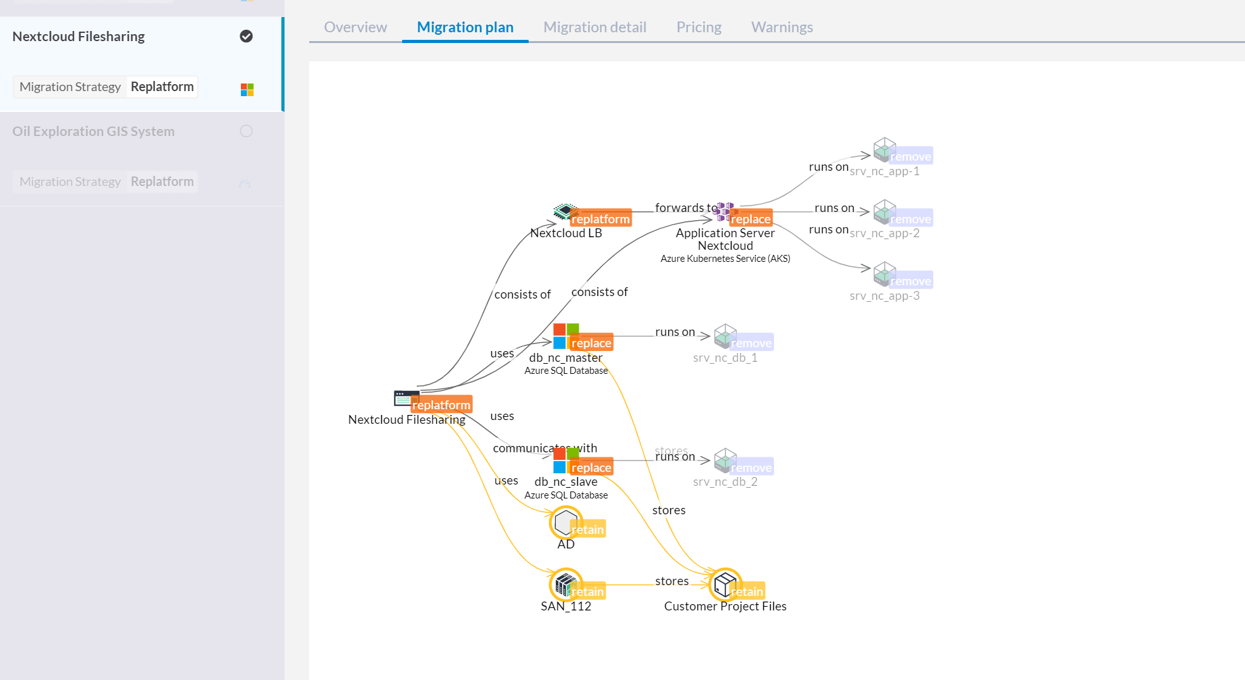Click the srv_nc_db_1 server icon
1245x680 pixels.
pos(724,336)
